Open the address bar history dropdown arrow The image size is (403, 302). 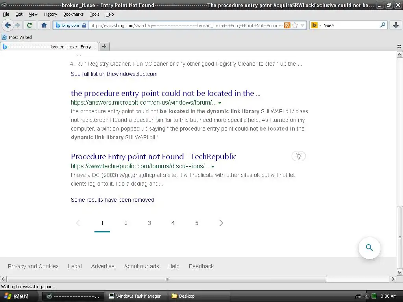coord(303,25)
